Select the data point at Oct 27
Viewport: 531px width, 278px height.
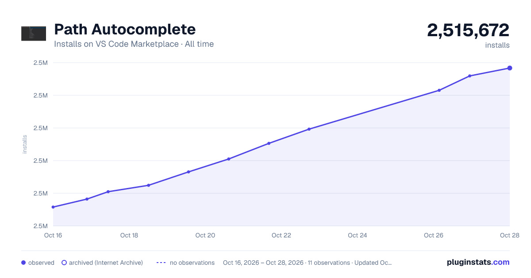tap(469, 76)
